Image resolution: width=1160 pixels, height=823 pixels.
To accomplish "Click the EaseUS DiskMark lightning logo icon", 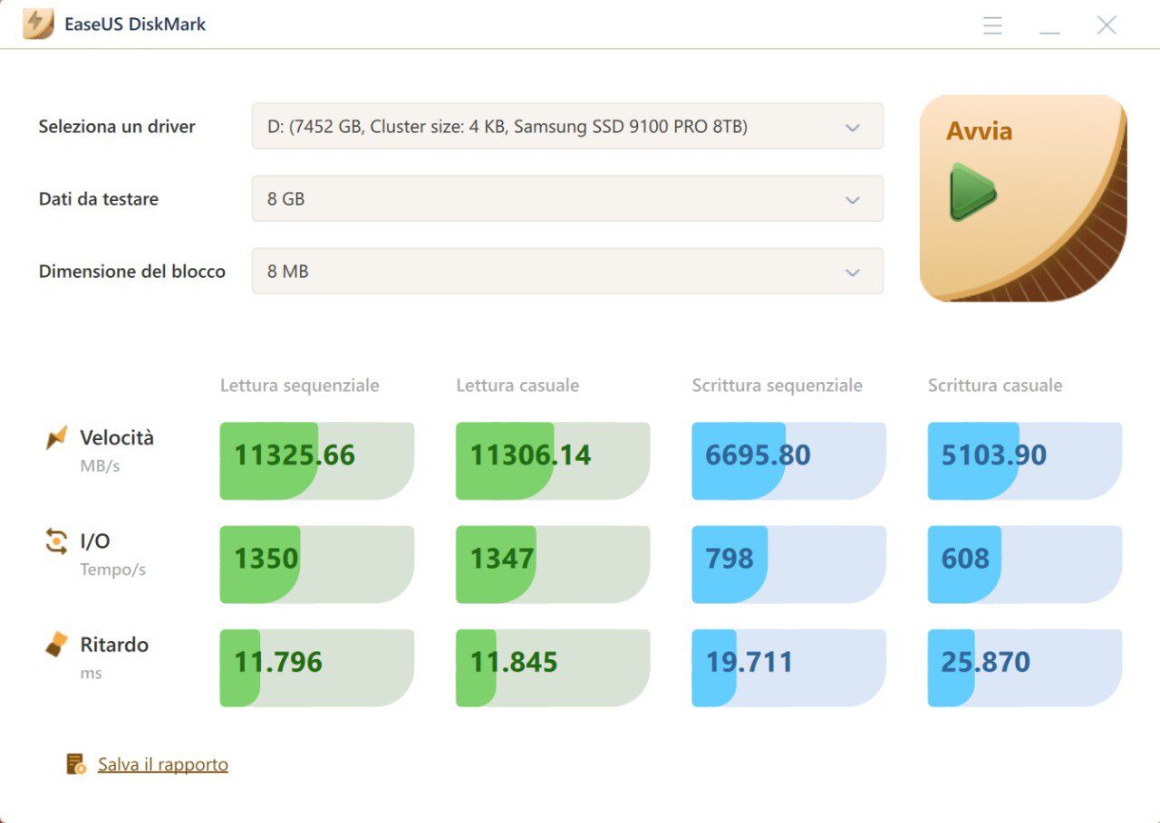I will (x=38, y=24).
